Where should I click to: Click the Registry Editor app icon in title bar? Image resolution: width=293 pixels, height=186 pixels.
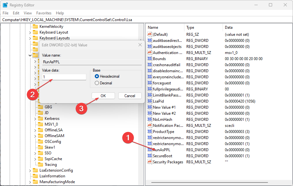click(x=5, y=5)
